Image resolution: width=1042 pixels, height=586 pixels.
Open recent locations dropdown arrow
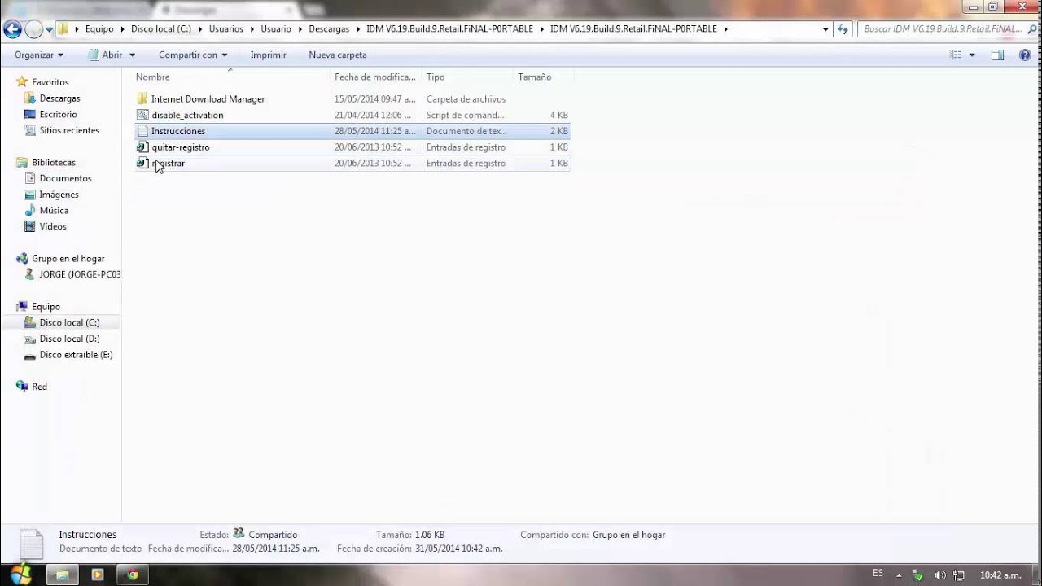49,29
